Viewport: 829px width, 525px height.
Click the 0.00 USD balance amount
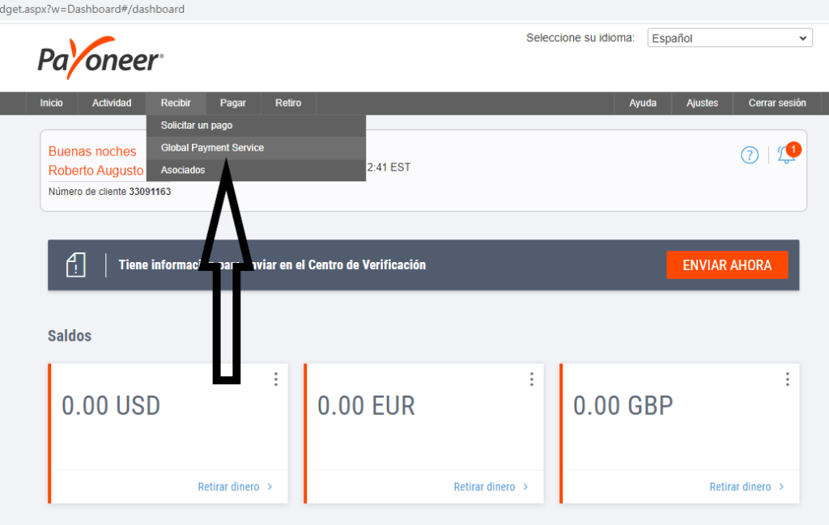111,406
